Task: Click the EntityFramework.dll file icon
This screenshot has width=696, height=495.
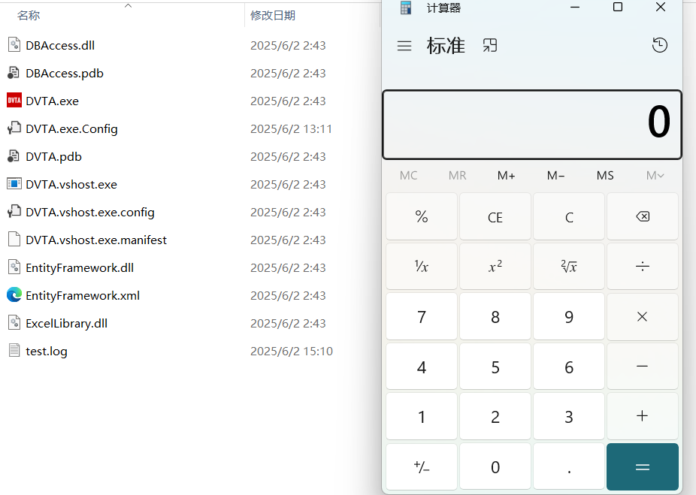Action: [14, 267]
